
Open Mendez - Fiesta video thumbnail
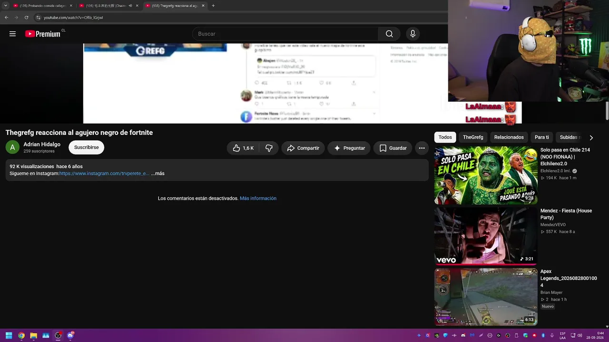[x=486, y=236]
